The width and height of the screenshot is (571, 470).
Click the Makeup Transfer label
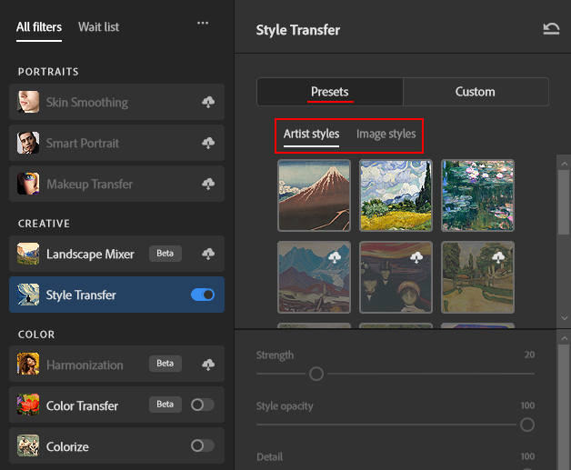click(x=90, y=185)
